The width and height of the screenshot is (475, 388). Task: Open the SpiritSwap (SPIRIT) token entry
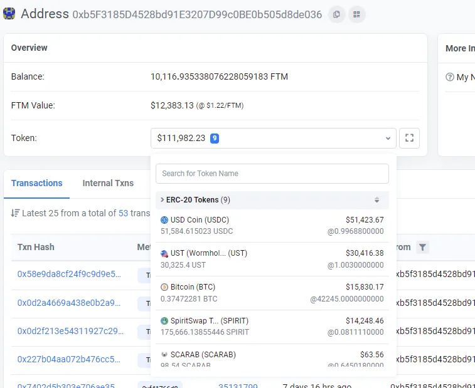coord(272,327)
